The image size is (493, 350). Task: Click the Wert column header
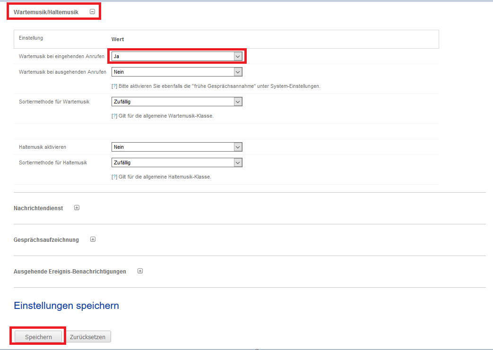(118, 39)
